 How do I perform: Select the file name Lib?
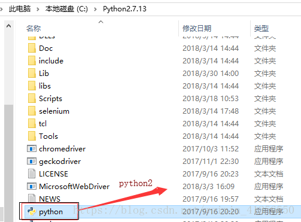(44, 74)
